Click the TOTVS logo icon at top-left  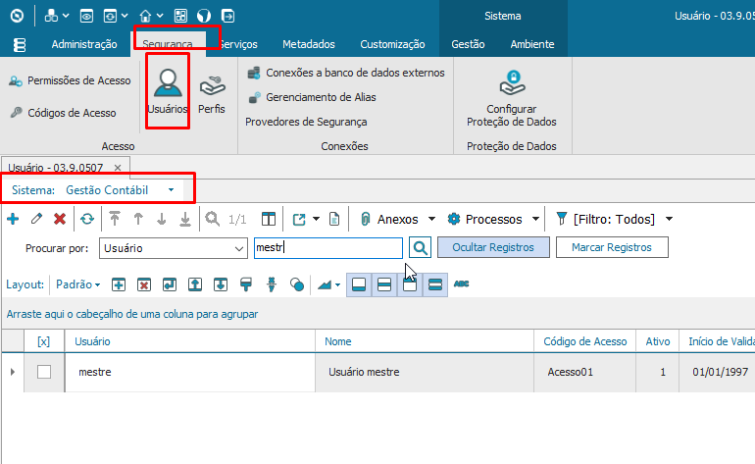(17, 16)
